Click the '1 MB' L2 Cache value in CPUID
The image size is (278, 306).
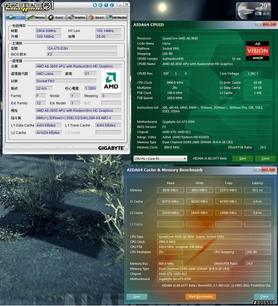(258, 93)
